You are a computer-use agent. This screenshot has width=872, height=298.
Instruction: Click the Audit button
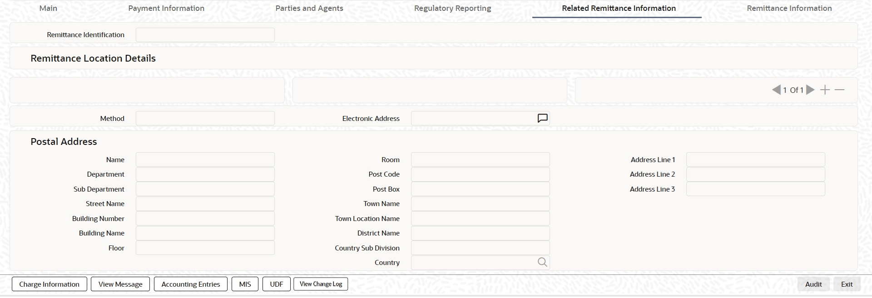[x=813, y=284]
